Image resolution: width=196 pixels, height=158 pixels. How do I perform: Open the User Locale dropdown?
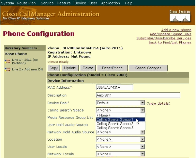pyautogui.click(x=120, y=147)
